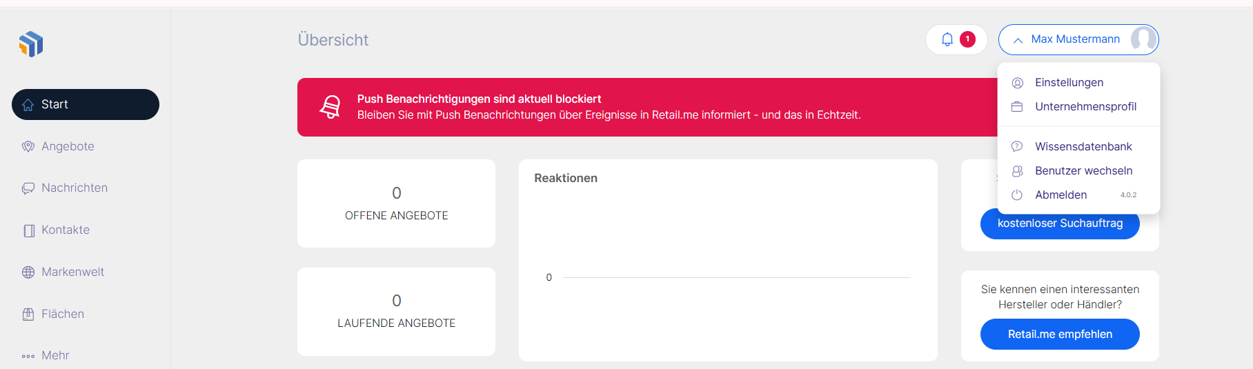Expand the Mehr sidebar menu
The height and width of the screenshot is (369, 1253).
[55, 356]
